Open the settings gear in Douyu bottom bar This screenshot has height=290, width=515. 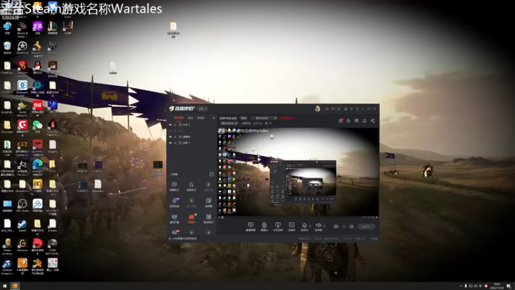pos(351,227)
